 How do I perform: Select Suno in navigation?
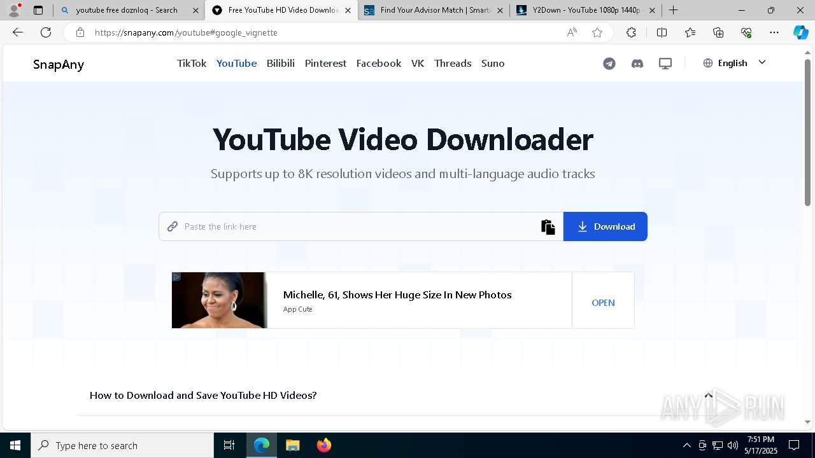click(493, 63)
